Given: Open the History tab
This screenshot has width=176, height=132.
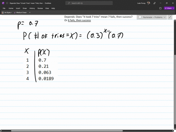Looking at the screenshot, I should point(32,8).
